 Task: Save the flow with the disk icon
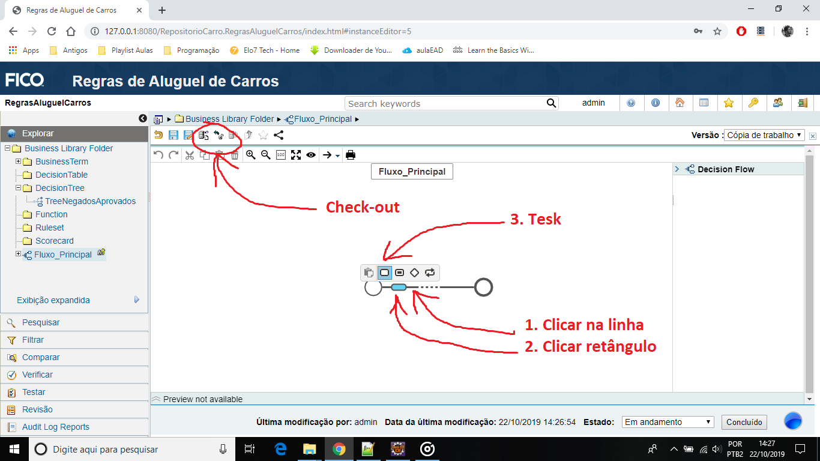(173, 135)
